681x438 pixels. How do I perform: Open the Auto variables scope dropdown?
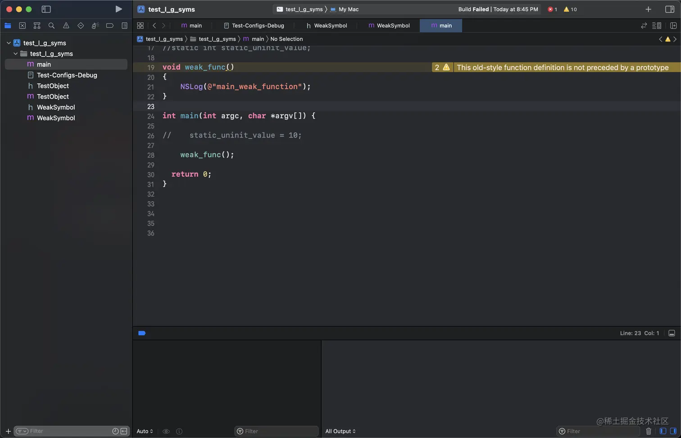[145, 431]
